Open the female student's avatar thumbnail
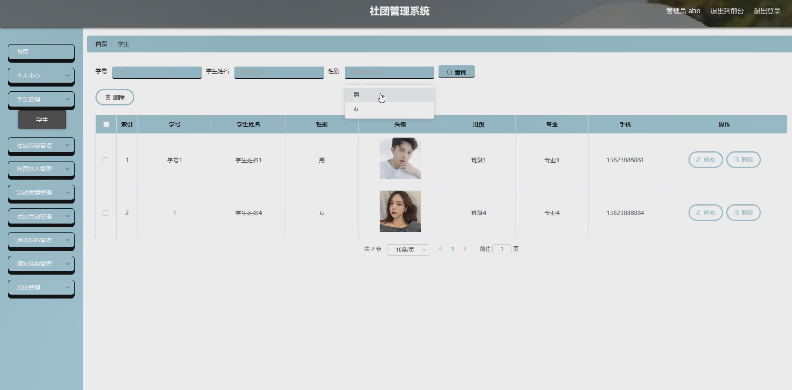Screen dimensions: 792x390 click(x=400, y=211)
